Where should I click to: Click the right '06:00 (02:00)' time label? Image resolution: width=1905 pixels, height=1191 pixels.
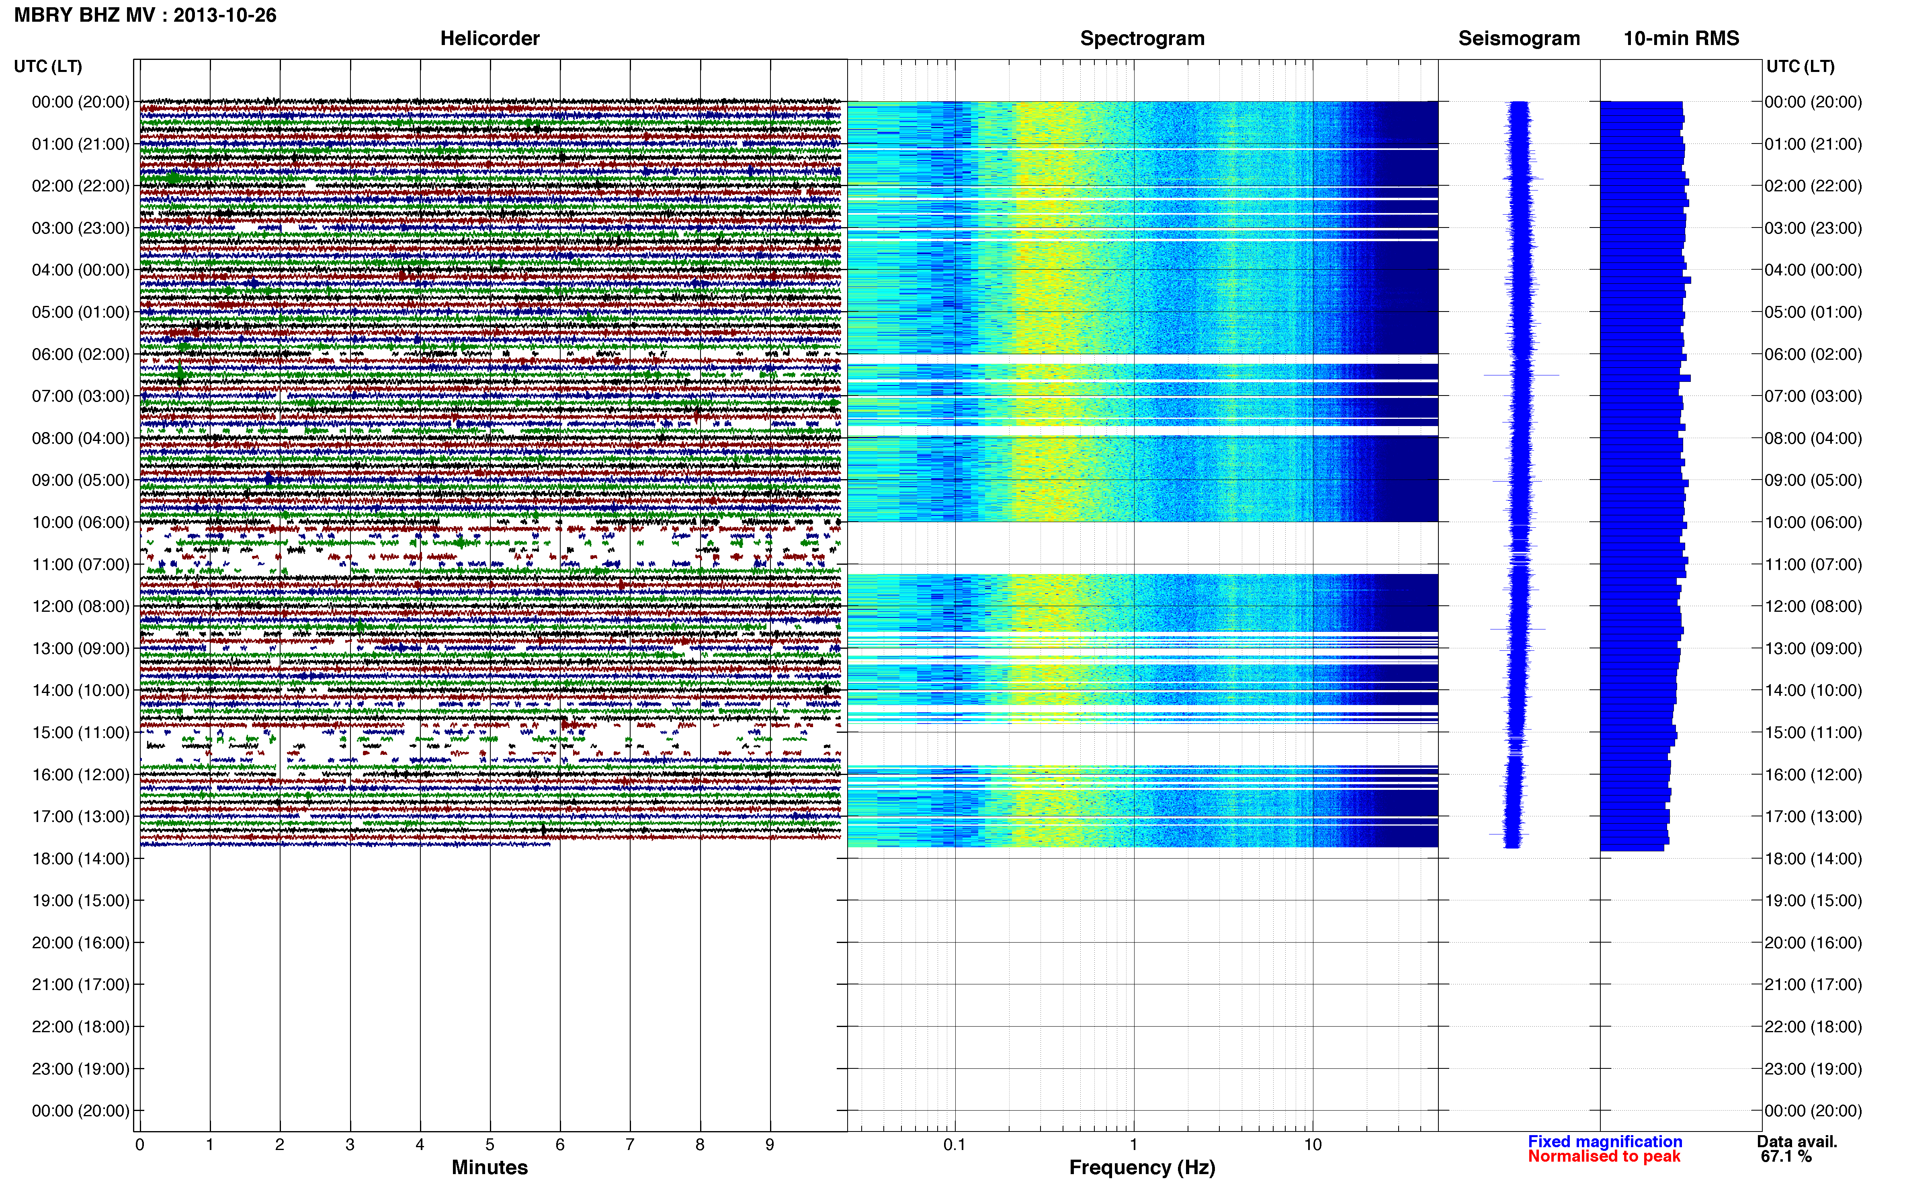click(x=1814, y=355)
